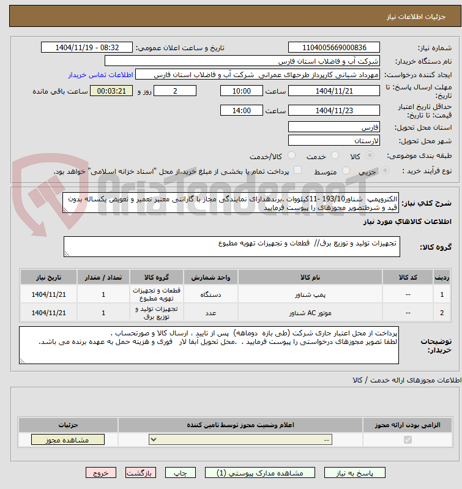Toggle the اسناد خزانه اسلامی payment checkbox
The image size is (462, 489).
[298, 170]
